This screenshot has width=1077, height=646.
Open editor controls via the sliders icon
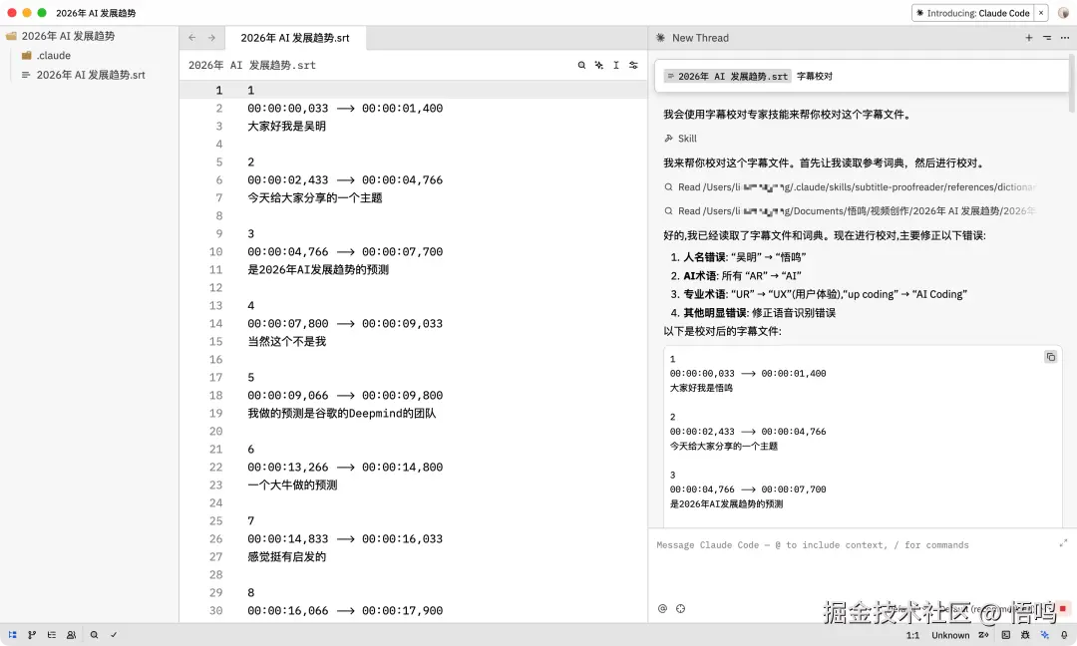tap(632, 64)
